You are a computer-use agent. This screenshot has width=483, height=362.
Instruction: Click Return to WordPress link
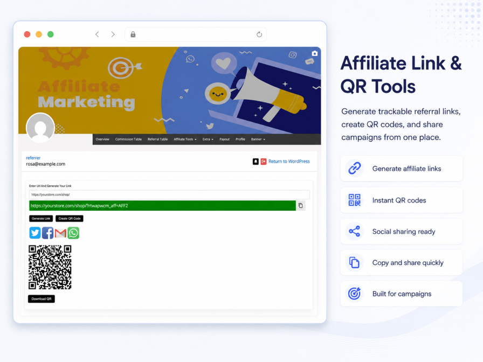tap(289, 161)
